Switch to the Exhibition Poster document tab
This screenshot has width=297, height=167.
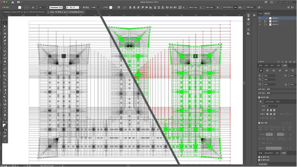(24, 12)
